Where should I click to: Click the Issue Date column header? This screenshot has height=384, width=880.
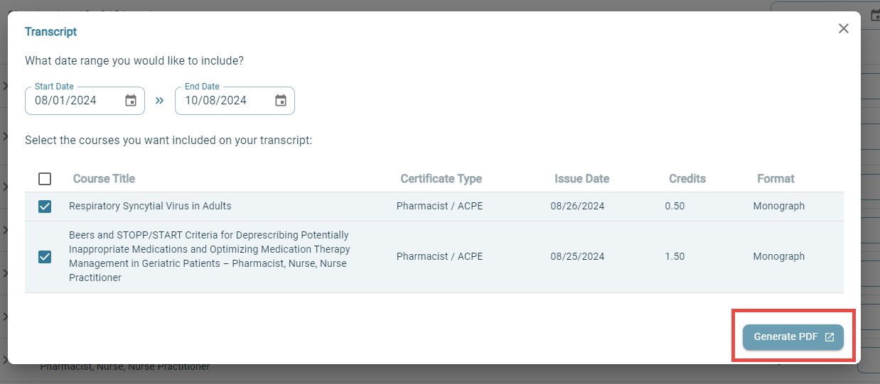coord(581,179)
